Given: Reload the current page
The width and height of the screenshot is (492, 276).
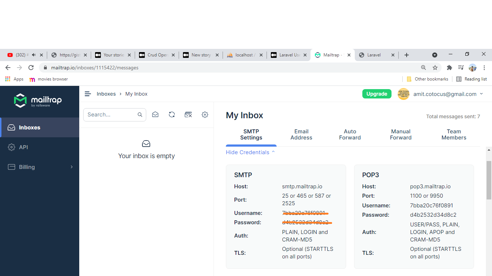Looking at the screenshot, I should [31, 68].
